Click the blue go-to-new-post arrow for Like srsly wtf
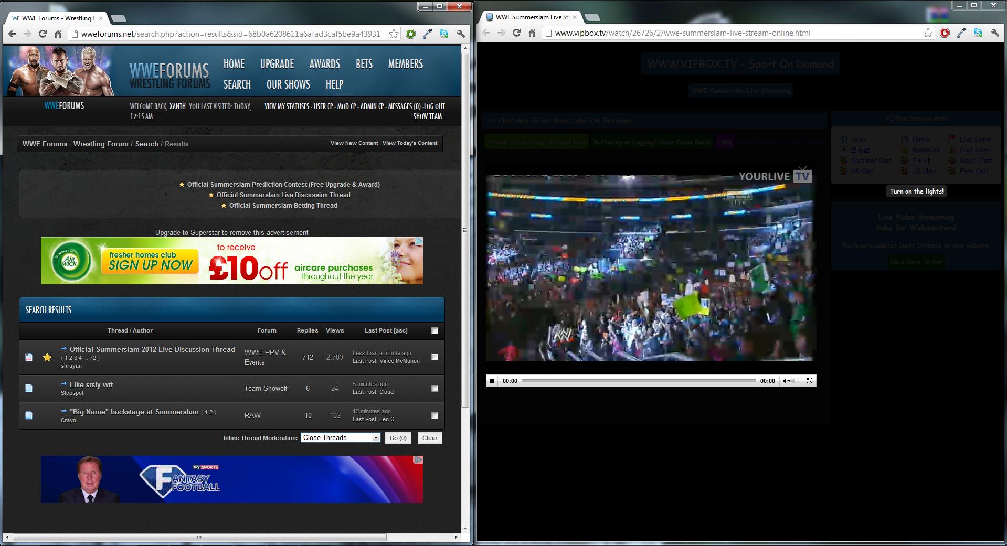This screenshot has width=1007, height=546. [64, 384]
